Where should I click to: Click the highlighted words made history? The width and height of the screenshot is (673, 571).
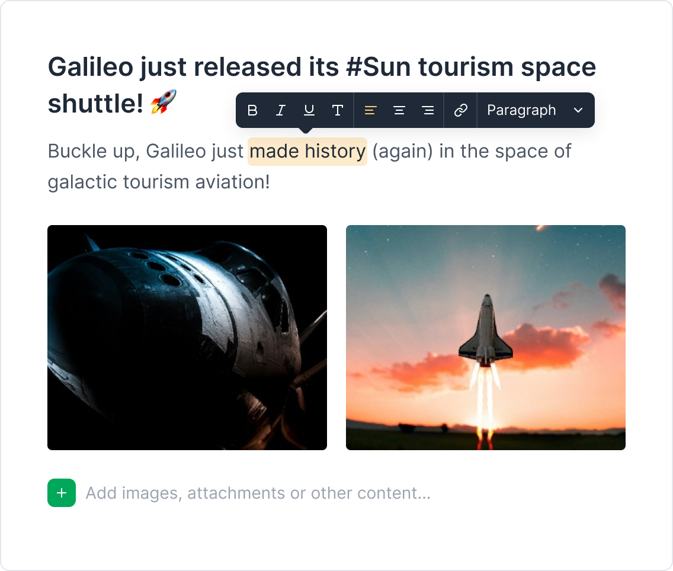pos(307,152)
